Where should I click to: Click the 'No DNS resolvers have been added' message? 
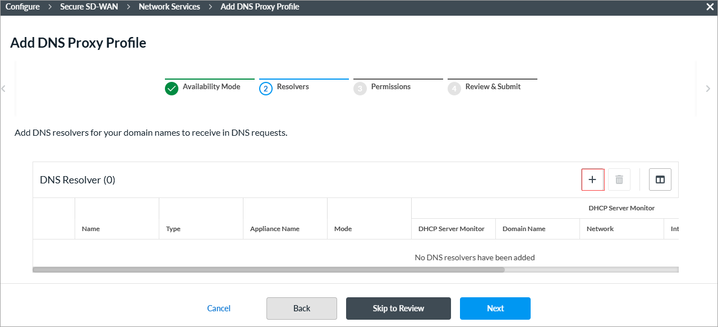(x=475, y=257)
